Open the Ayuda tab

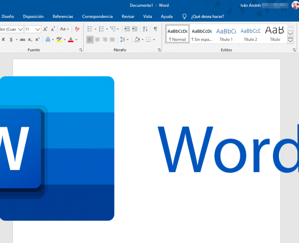tap(167, 17)
